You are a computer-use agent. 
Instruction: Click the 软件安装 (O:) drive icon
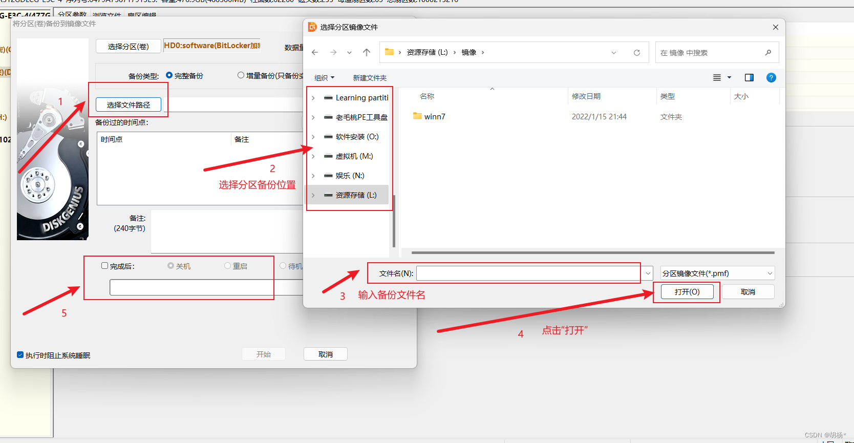328,137
